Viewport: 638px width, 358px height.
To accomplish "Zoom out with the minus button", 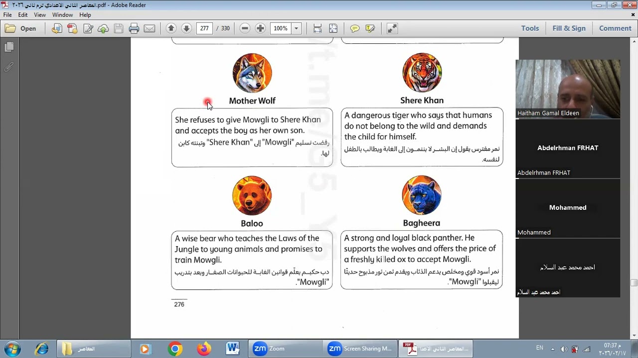I will pyautogui.click(x=245, y=28).
